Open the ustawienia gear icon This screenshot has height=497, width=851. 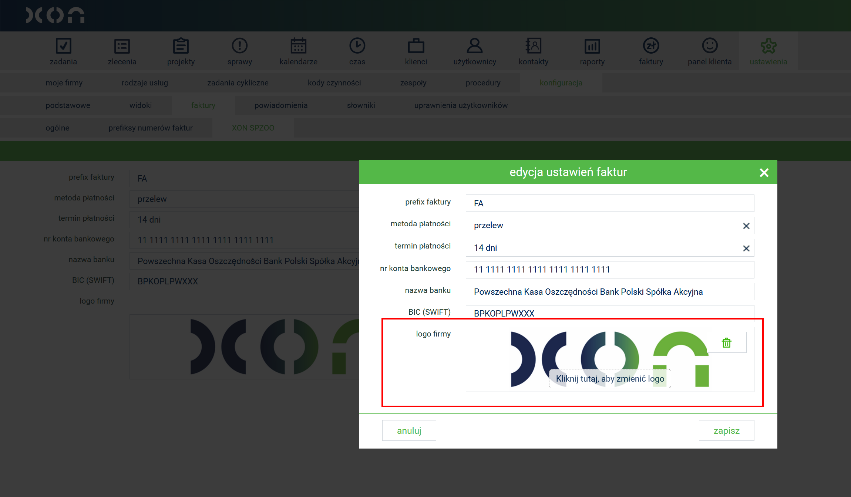[x=768, y=46]
